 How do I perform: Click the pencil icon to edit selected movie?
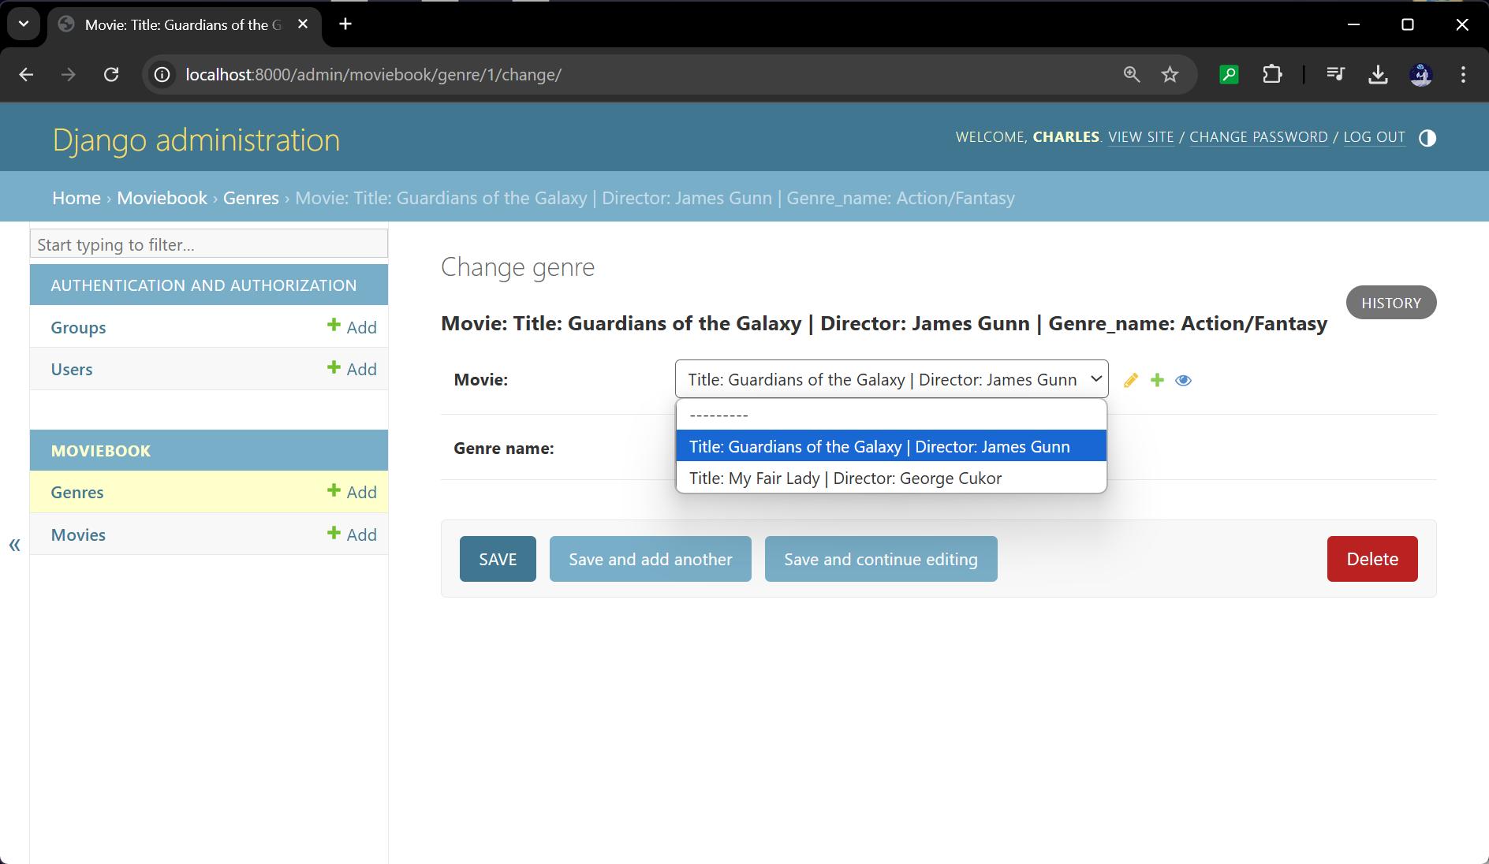pos(1131,380)
